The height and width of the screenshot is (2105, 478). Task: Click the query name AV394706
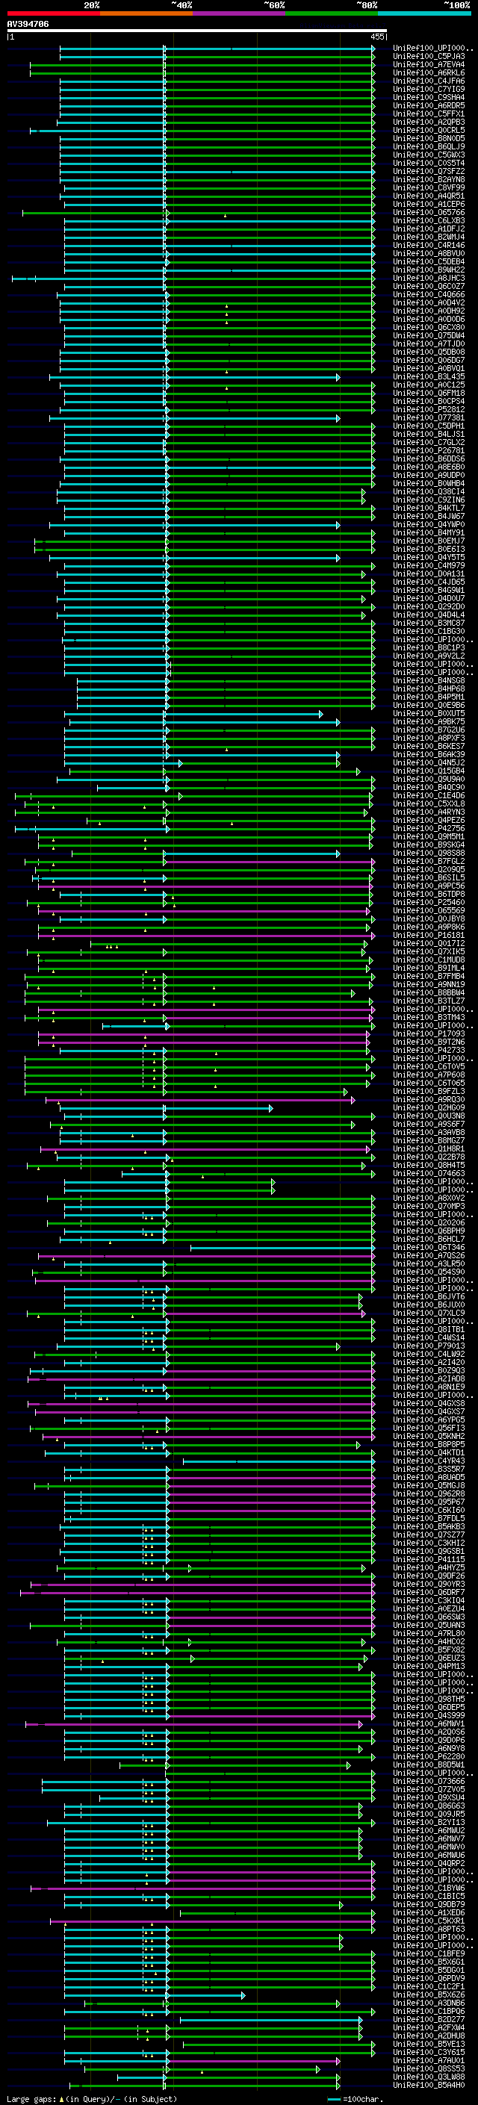(x=28, y=25)
